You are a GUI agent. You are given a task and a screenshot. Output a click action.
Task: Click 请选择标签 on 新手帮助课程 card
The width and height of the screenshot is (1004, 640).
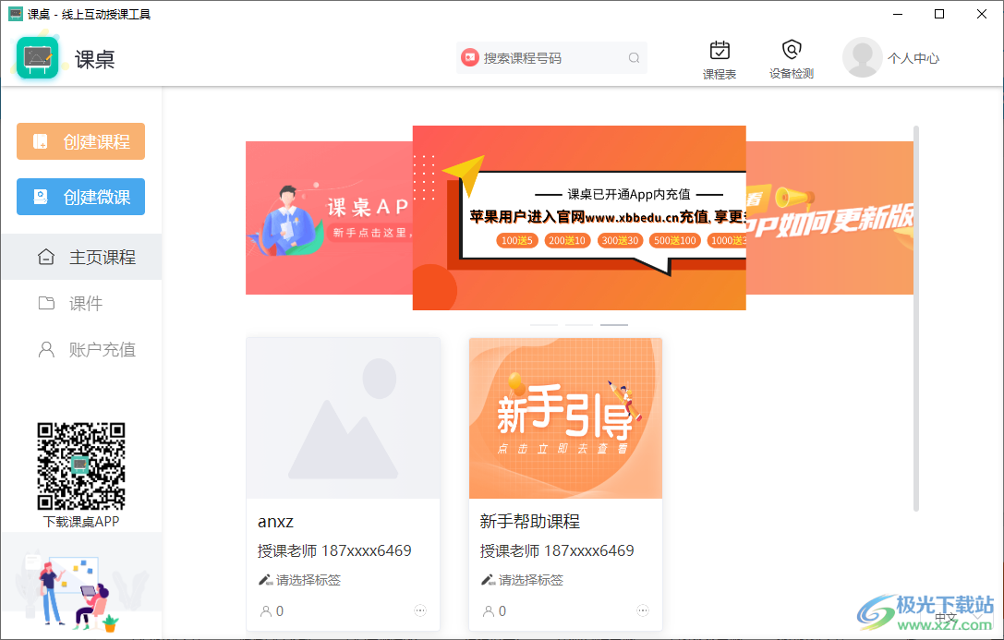tap(531, 580)
